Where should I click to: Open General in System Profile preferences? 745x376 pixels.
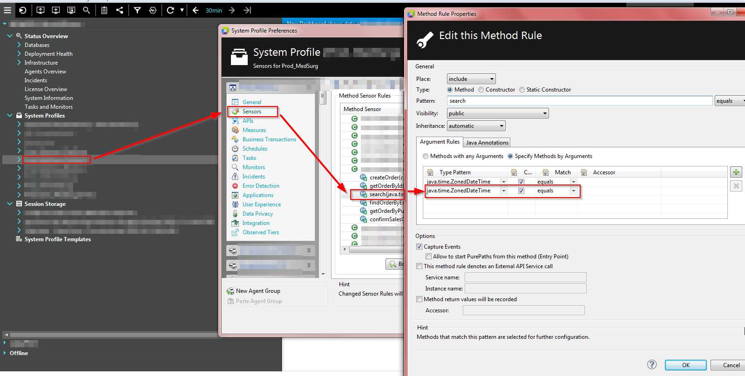coord(252,102)
